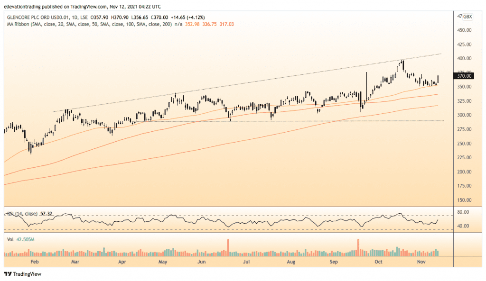Click the 336.75 moving average value
This screenshot has width=486, height=281.
[x=209, y=24]
